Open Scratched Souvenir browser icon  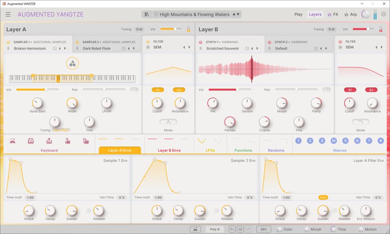click(247, 48)
